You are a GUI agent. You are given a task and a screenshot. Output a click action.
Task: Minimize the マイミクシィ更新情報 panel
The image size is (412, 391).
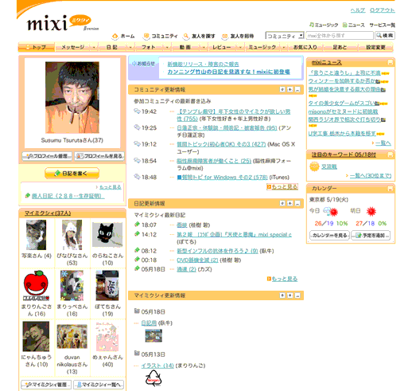[297, 295]
